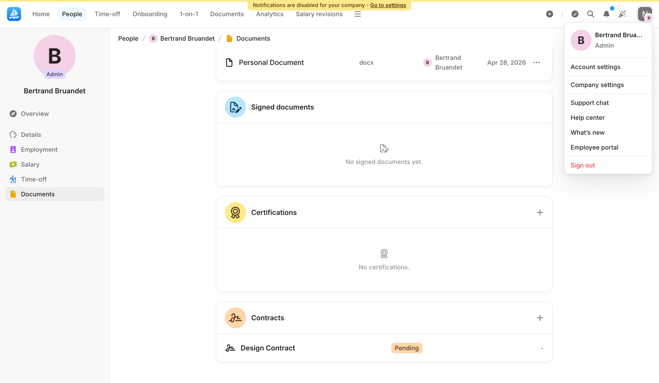Click the Contracts heading
Viewport: 659px width, 383px height.
267,318
